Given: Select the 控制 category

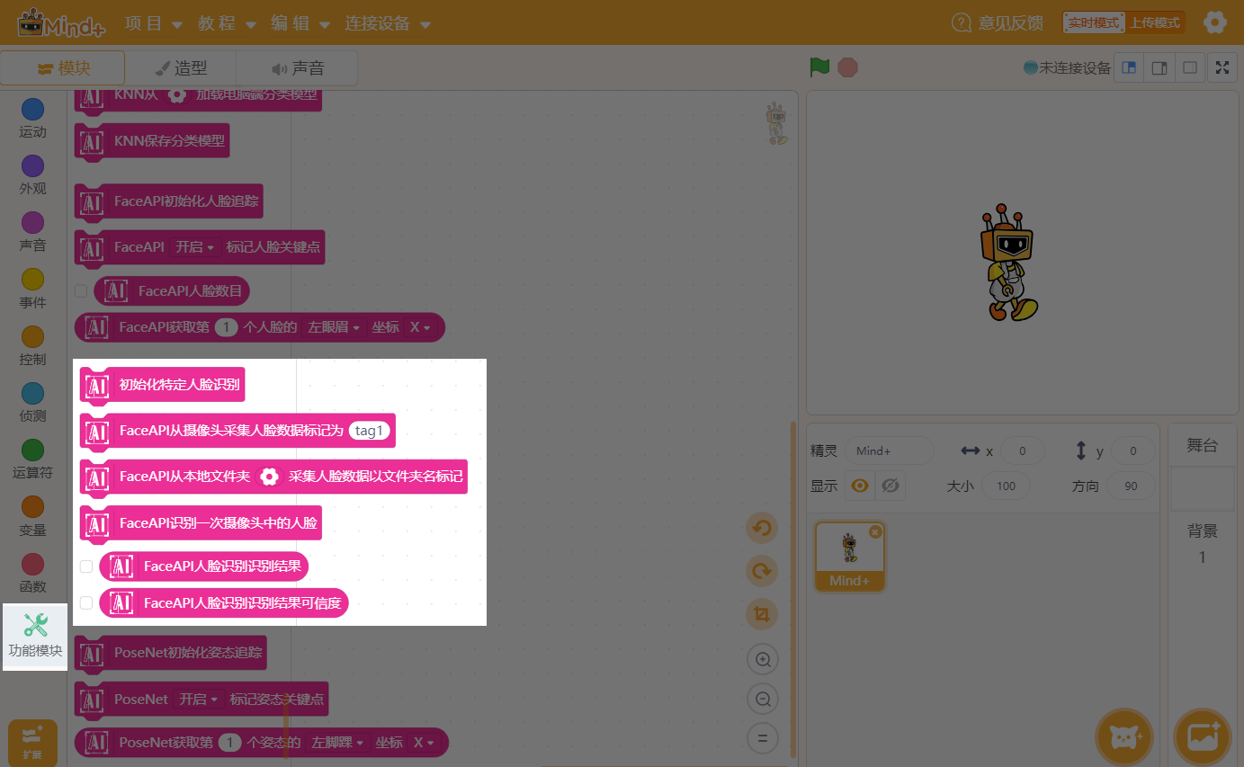Looking at the screenshot, I should point(32,346).
